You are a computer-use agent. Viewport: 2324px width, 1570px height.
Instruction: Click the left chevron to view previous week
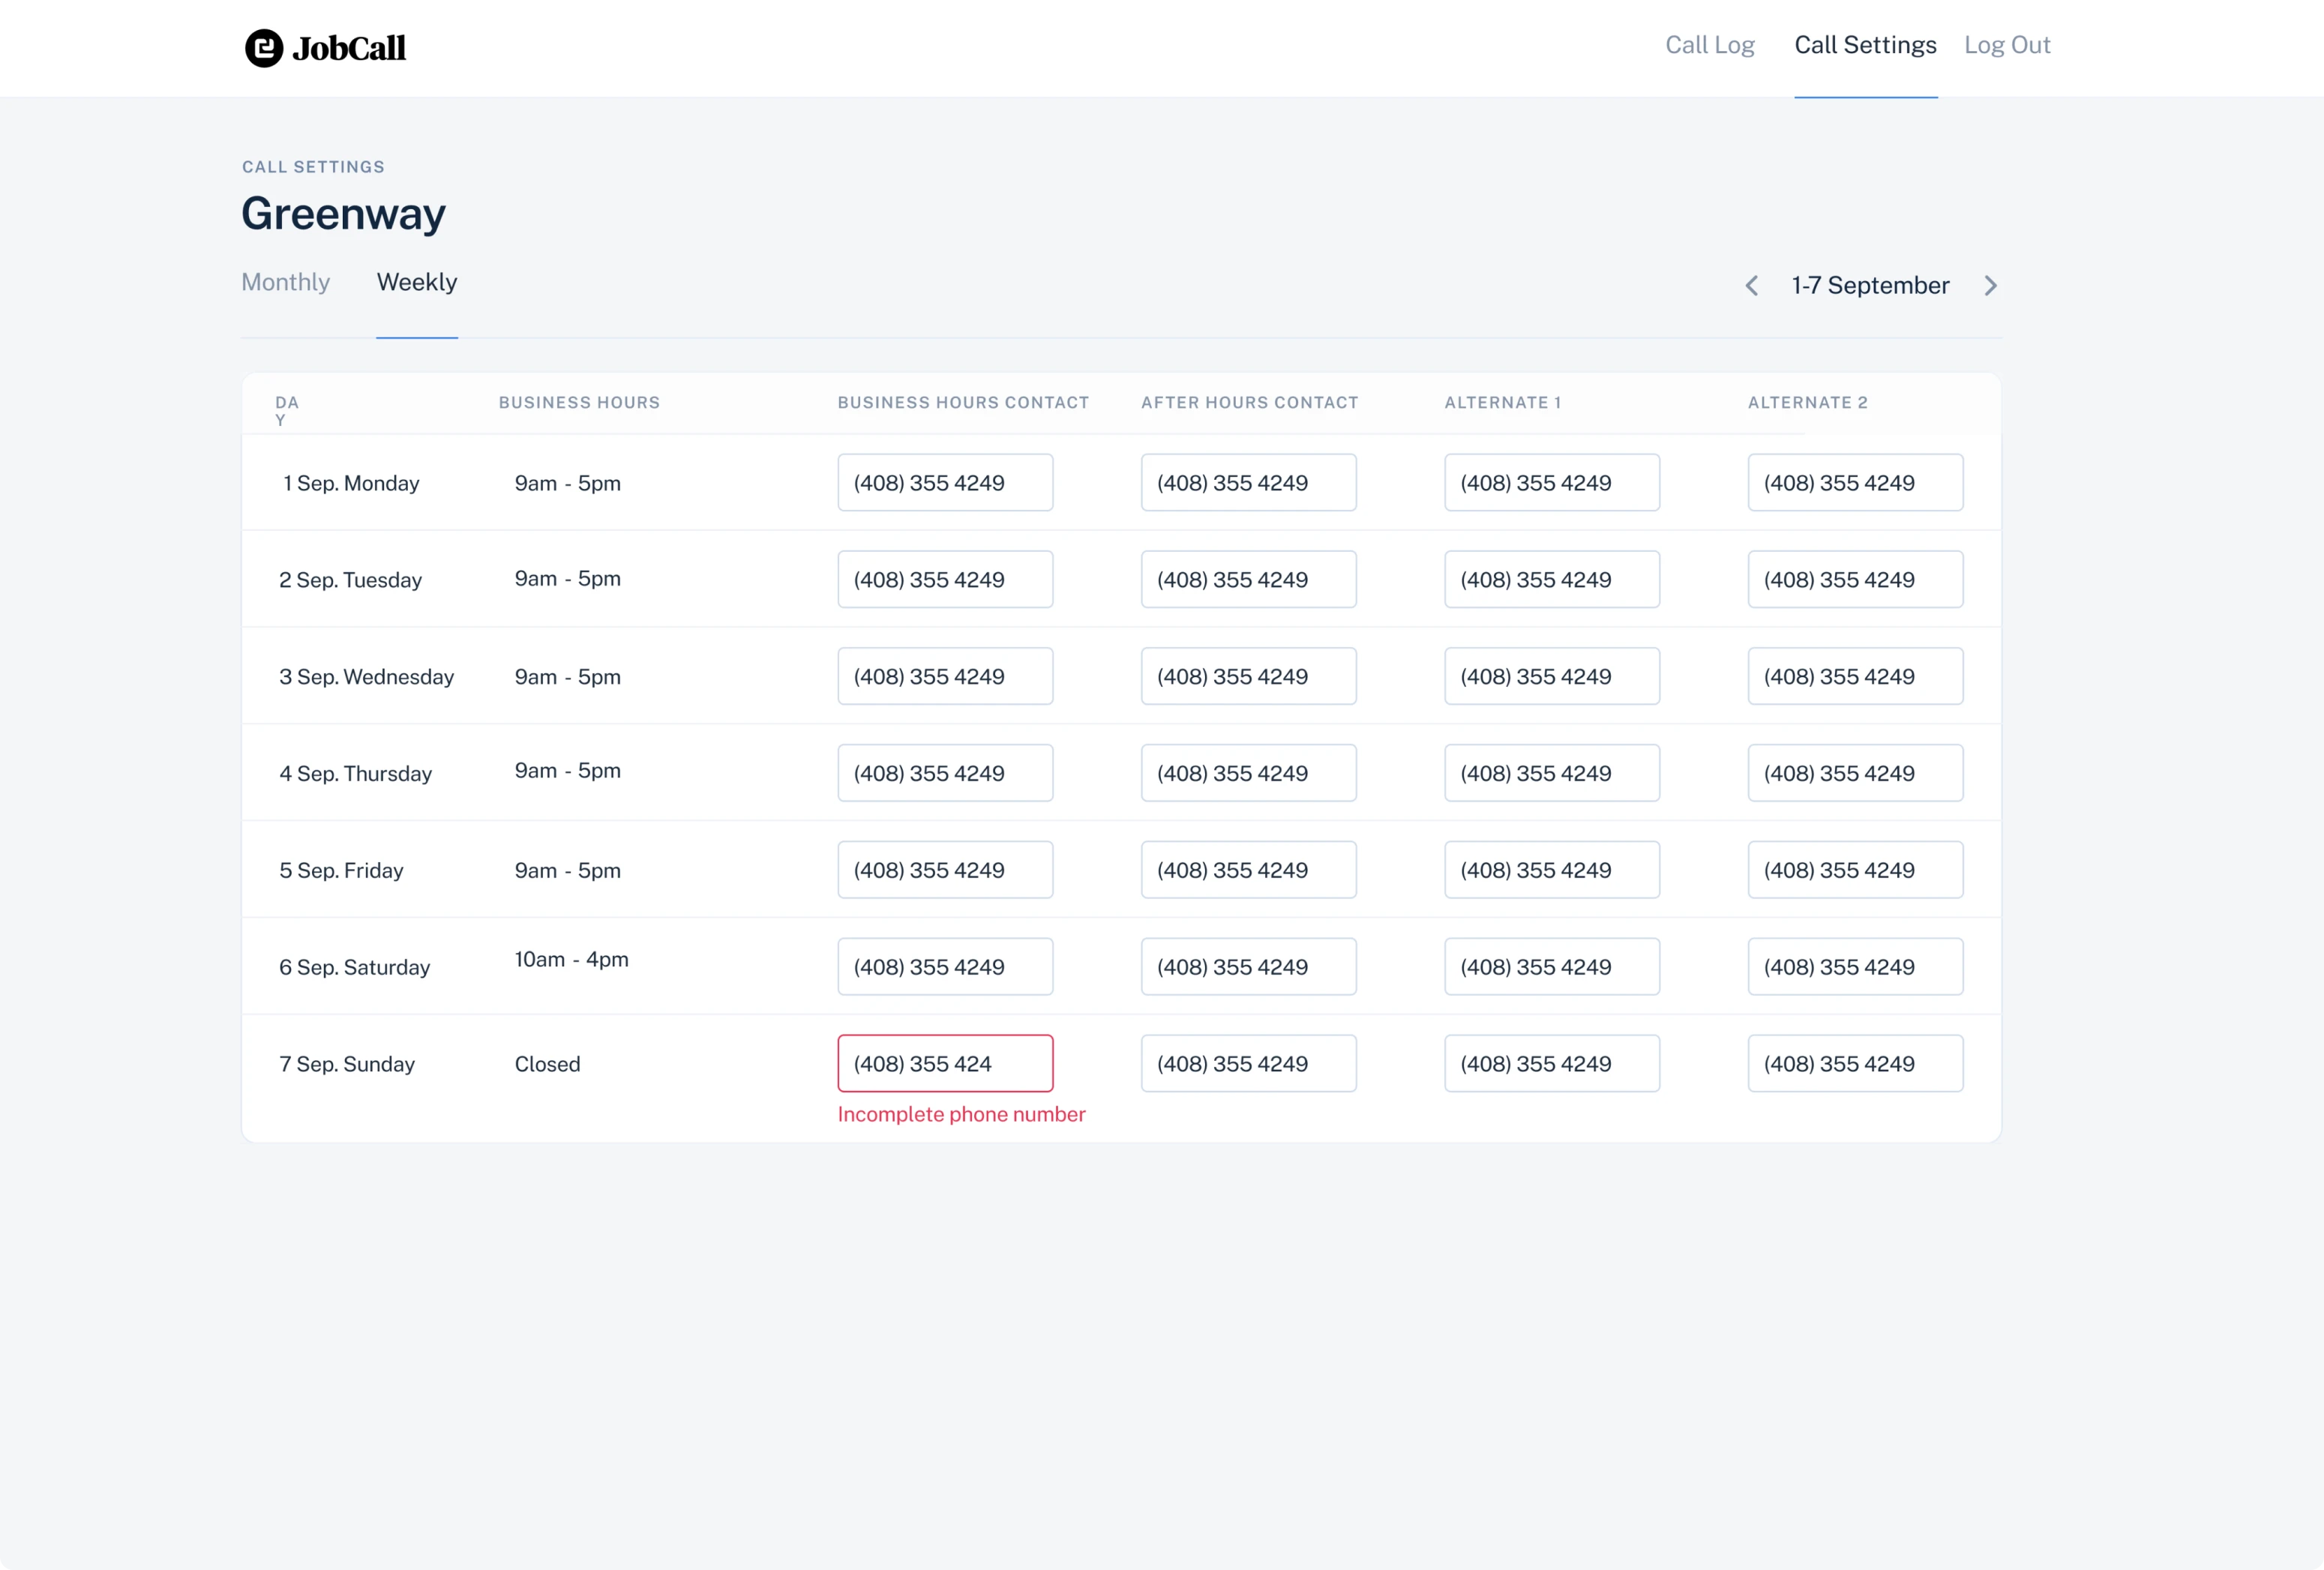pos(1751,285)
